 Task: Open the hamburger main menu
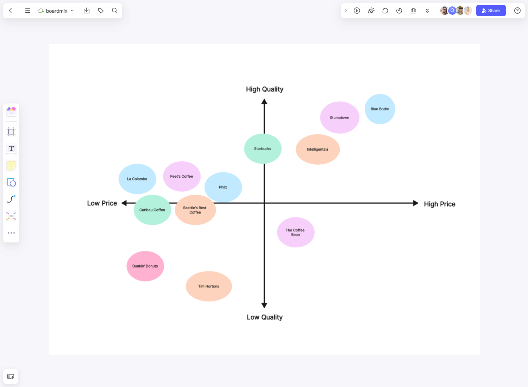(x=28, y=11)
